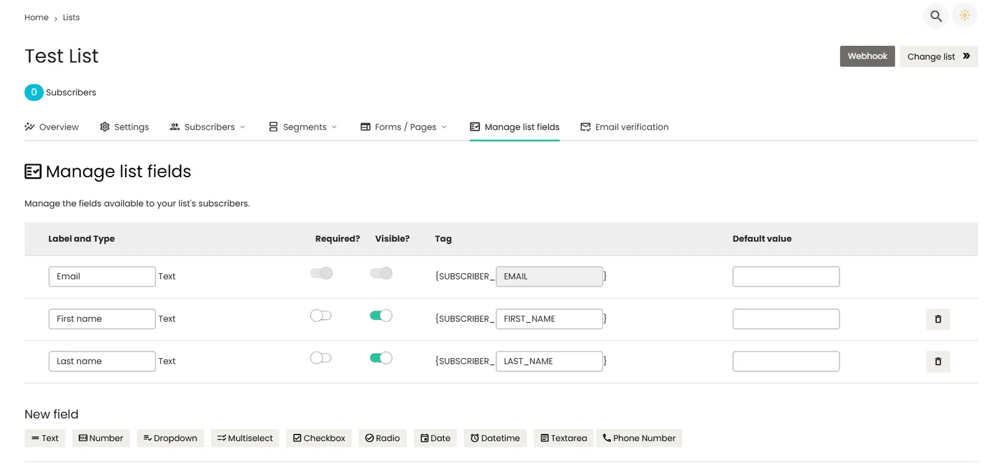Viewport: 986px width, 472px height.
Task: Delete the Last name field row
Action: (x=937, y=362)
